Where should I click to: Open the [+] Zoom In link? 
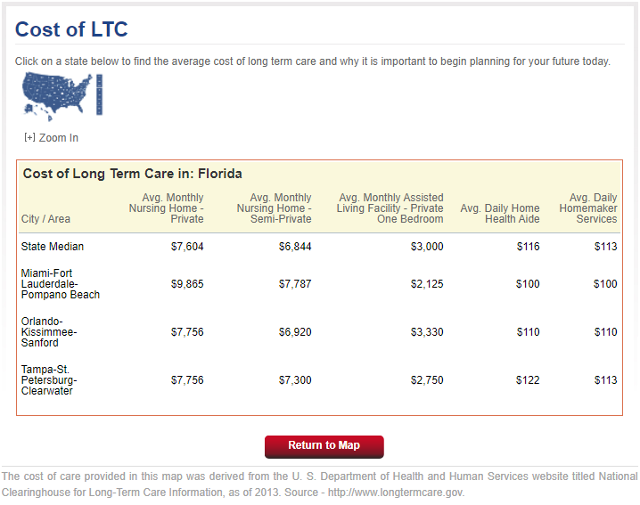(52, 138)
